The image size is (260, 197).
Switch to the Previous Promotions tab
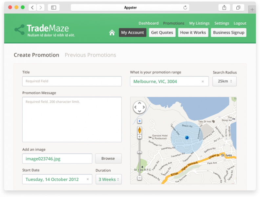pos(90,55)
